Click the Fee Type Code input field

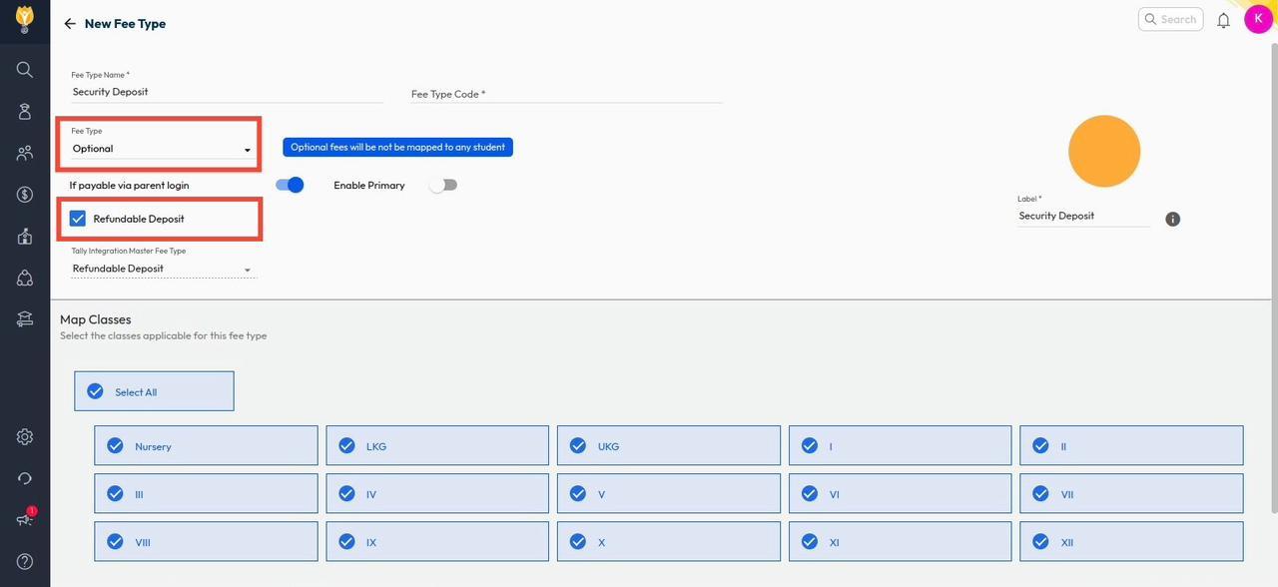point(566,94)
